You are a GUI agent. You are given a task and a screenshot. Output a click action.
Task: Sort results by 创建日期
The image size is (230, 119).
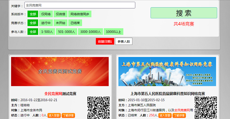tap(105, 41)
